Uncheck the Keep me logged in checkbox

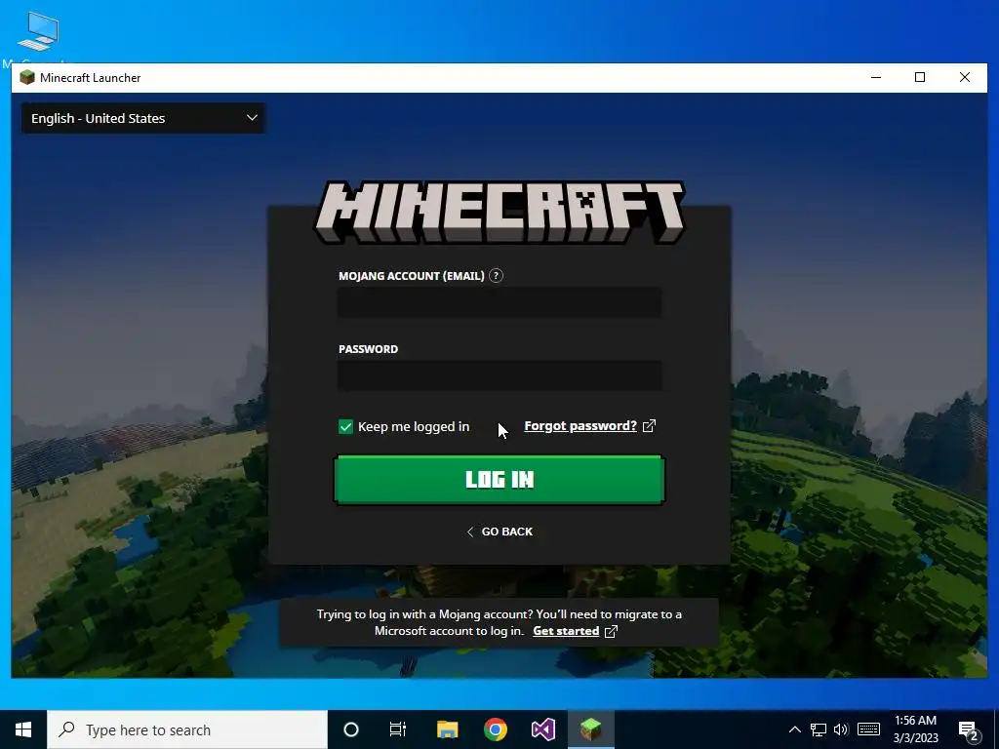coord(345,427)
